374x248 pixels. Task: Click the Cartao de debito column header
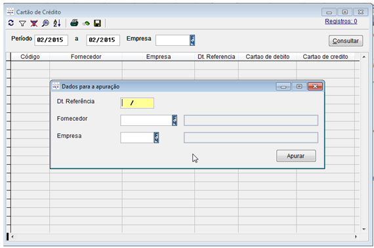(x=268, y=57)
